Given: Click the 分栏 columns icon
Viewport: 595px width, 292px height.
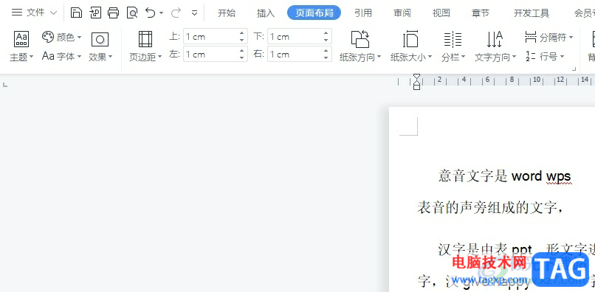Looking at the screenshot, I should [x=453, y=39].
